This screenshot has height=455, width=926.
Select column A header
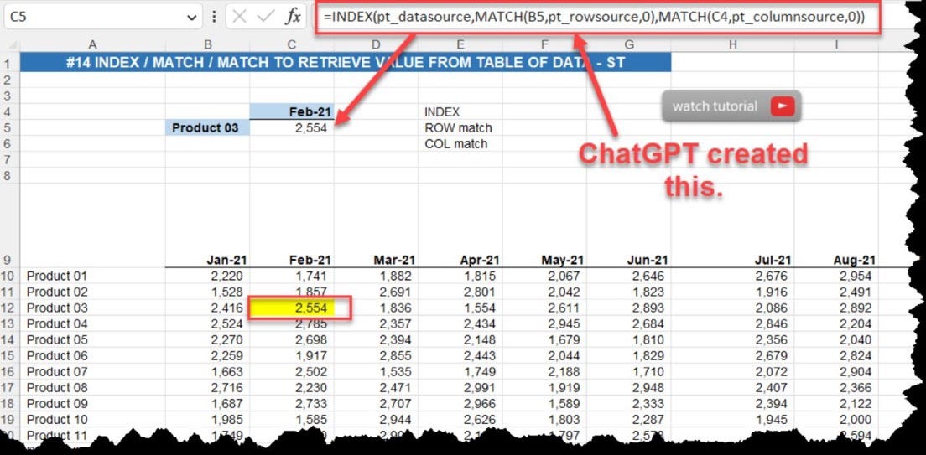pyautogui.click(x=92, y=45)
